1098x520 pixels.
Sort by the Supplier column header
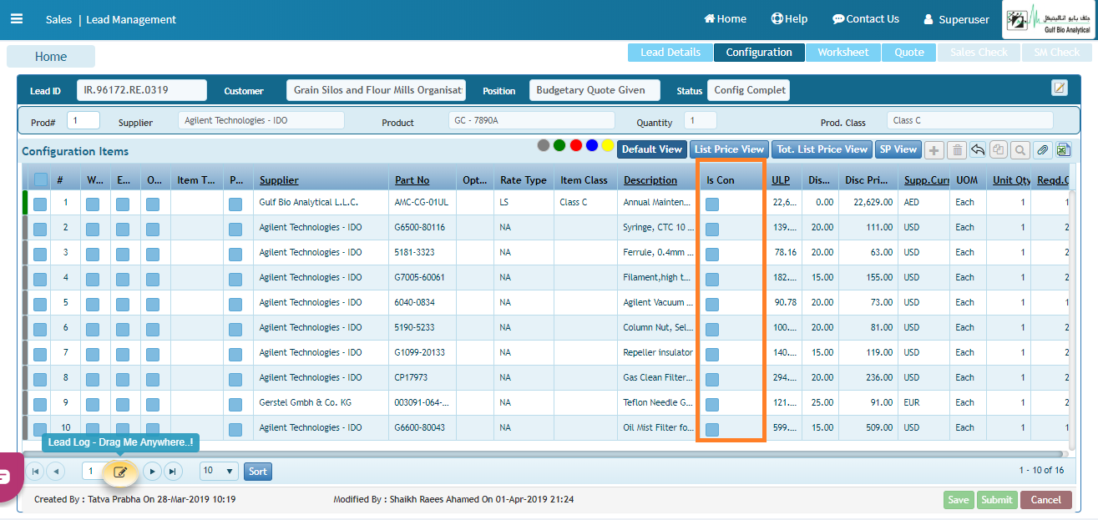(x=279, y=180)
